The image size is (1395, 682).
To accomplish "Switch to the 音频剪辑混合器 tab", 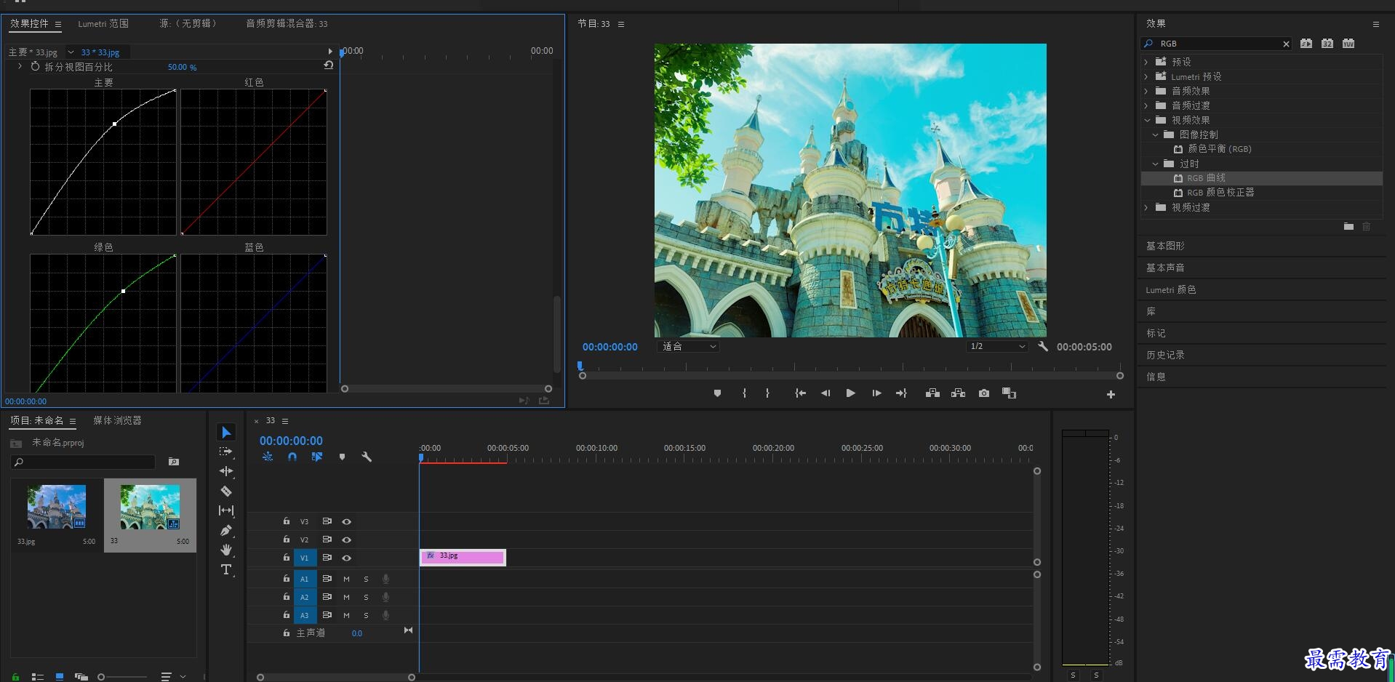I will (287, 23).
